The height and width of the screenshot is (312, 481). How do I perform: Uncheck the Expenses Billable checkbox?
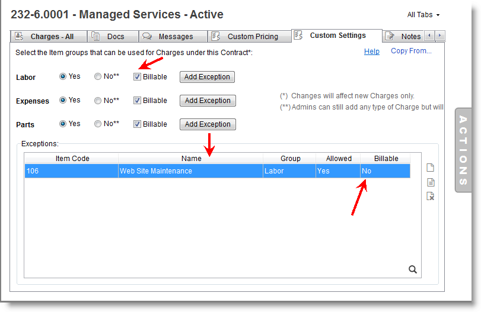click(138, 101)
